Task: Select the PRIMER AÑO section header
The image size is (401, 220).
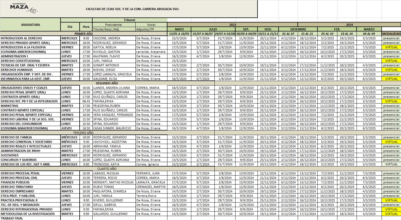Action: (84, 34)
